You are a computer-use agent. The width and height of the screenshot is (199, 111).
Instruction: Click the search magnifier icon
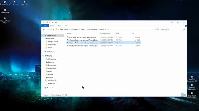pyautogui.click(x=184, y=30)
